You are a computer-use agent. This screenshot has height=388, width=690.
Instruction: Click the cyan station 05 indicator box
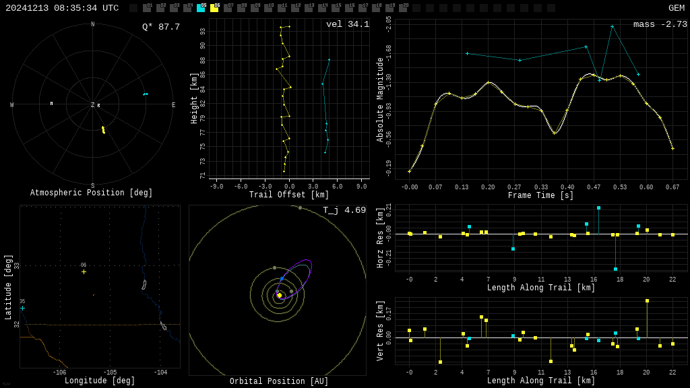201,8
